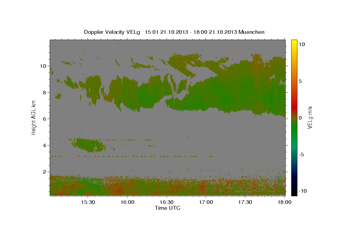353x235 pixels.
Task: Click the small cloud patch near 4 km
Action: click(88, 145)
